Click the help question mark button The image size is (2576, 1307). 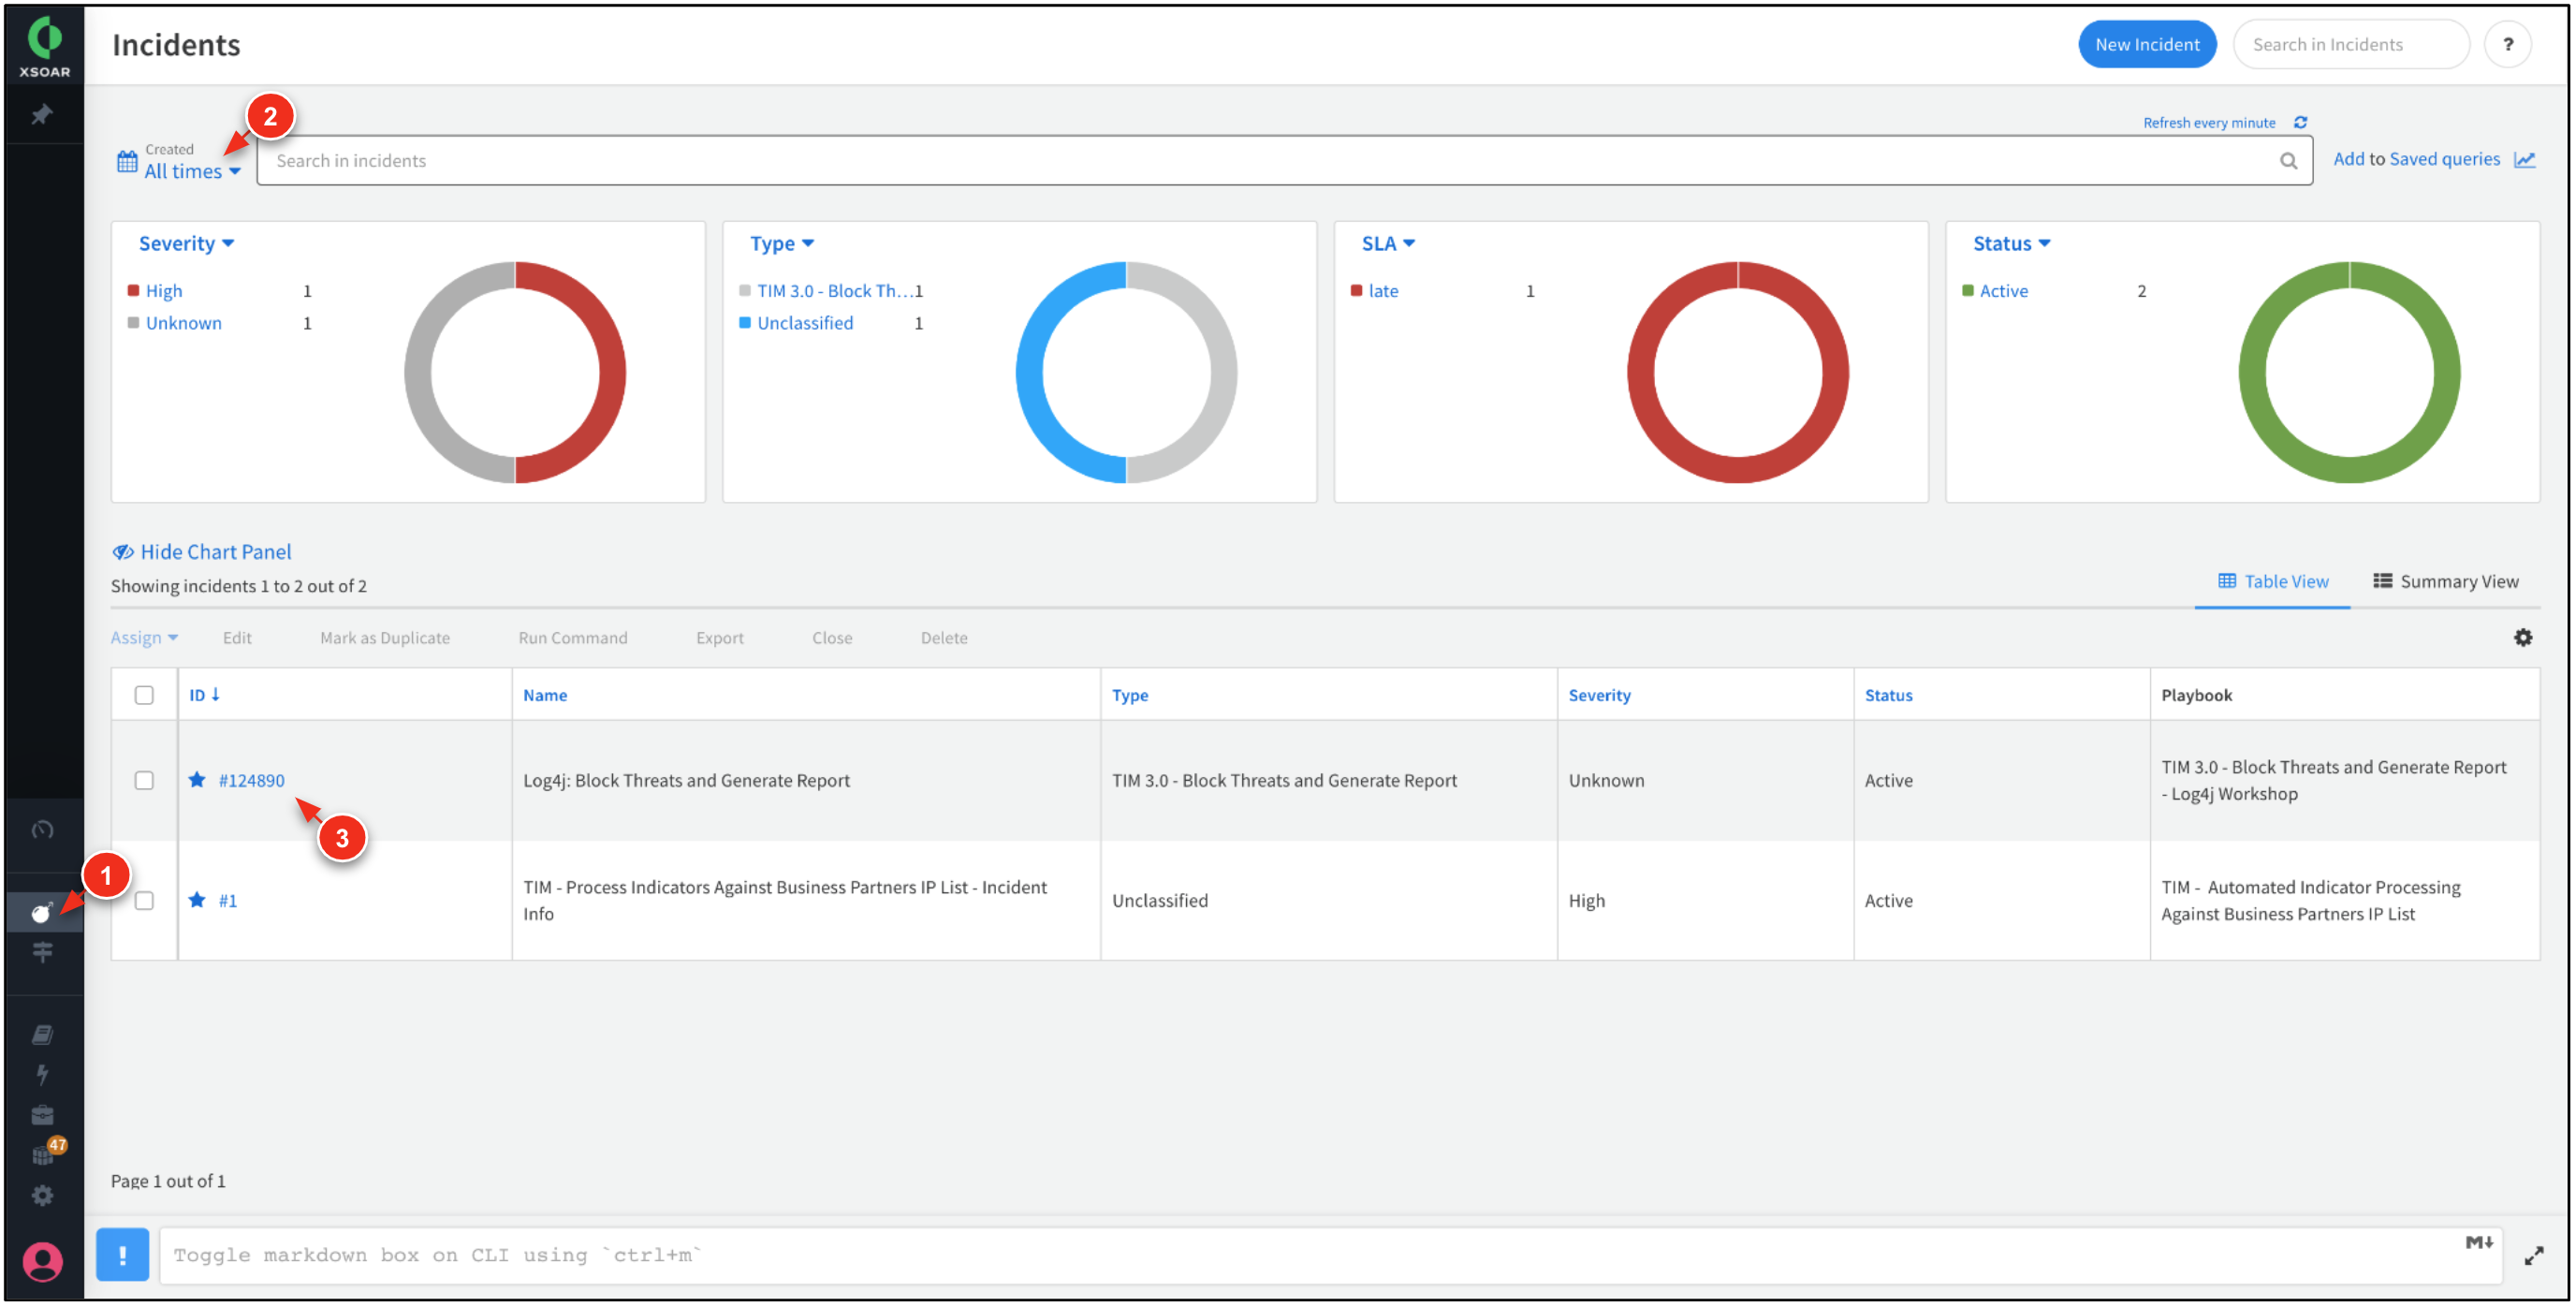[2507, 45]
